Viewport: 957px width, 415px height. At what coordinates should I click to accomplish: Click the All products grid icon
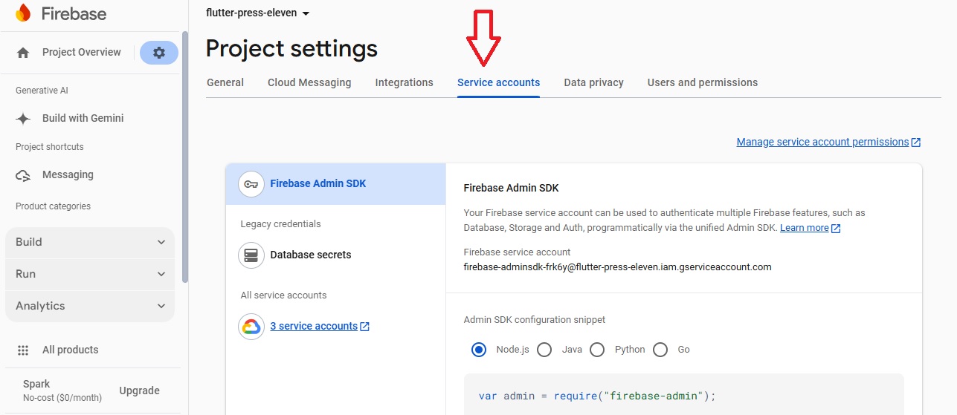click(23, 350)
